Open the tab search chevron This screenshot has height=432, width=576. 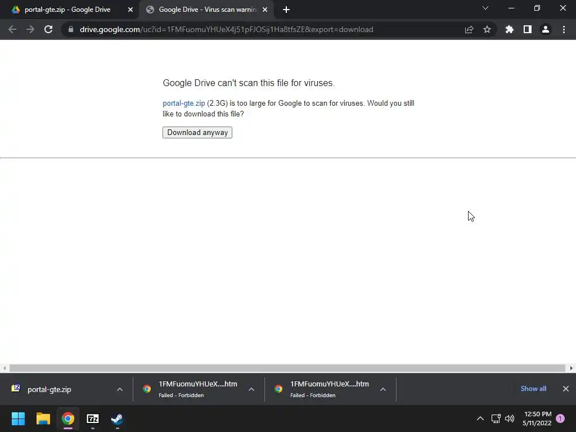click(485, 8)
